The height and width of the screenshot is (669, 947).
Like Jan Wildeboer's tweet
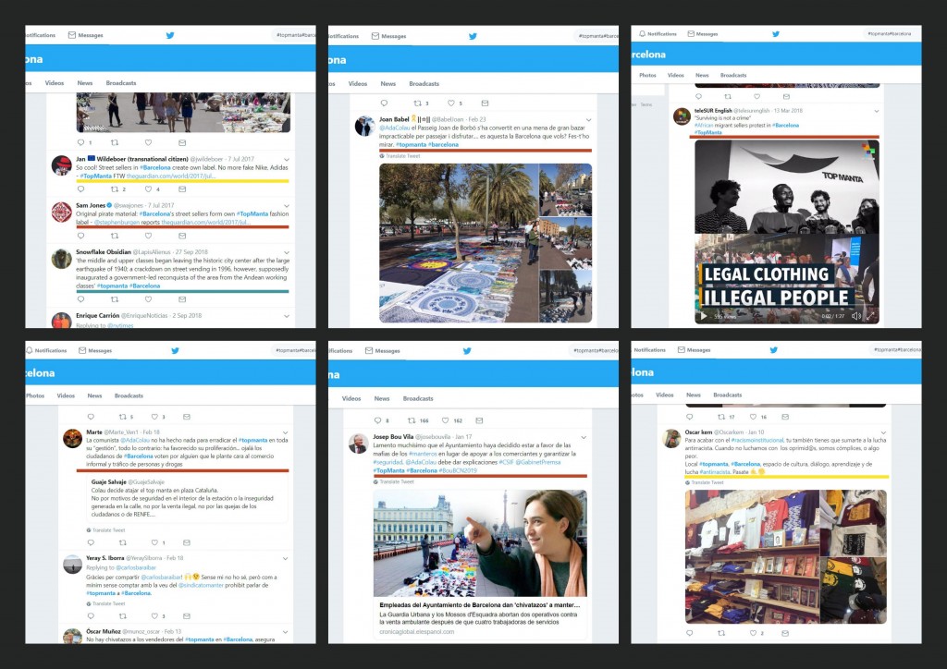149,189
